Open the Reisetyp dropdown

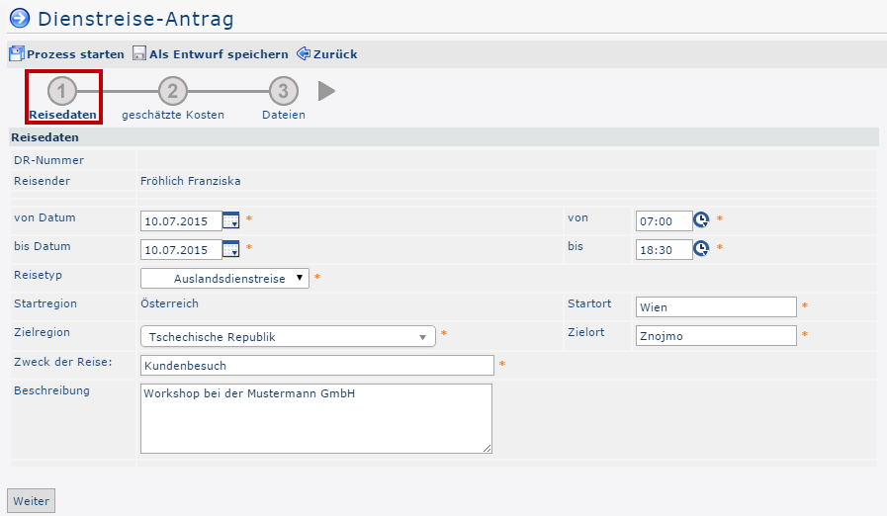(x=224, y=278)
